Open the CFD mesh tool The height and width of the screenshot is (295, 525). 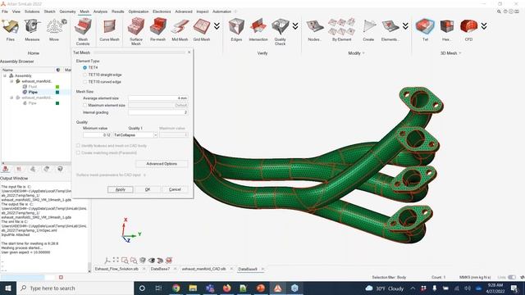(x=468, y=29)
